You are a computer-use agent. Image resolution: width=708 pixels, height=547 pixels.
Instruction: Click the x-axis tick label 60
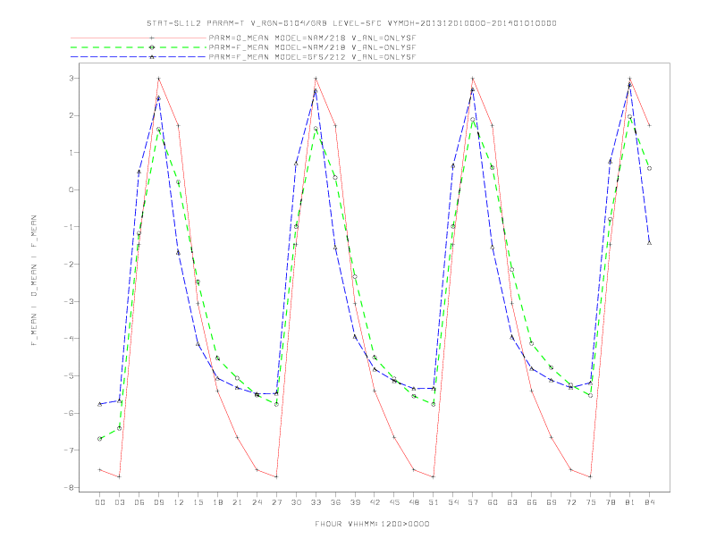pyautogui.click(x=493, y=502)
